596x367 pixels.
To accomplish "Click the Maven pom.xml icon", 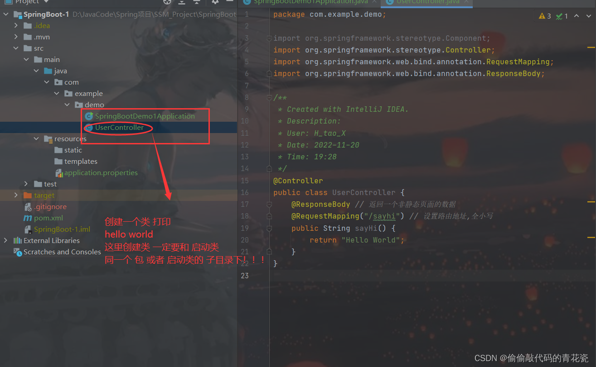I will (28, 218).
